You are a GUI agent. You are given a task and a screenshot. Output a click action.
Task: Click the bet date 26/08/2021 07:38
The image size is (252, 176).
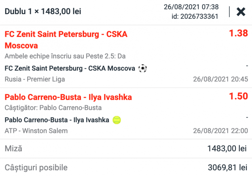click(191, 7)
